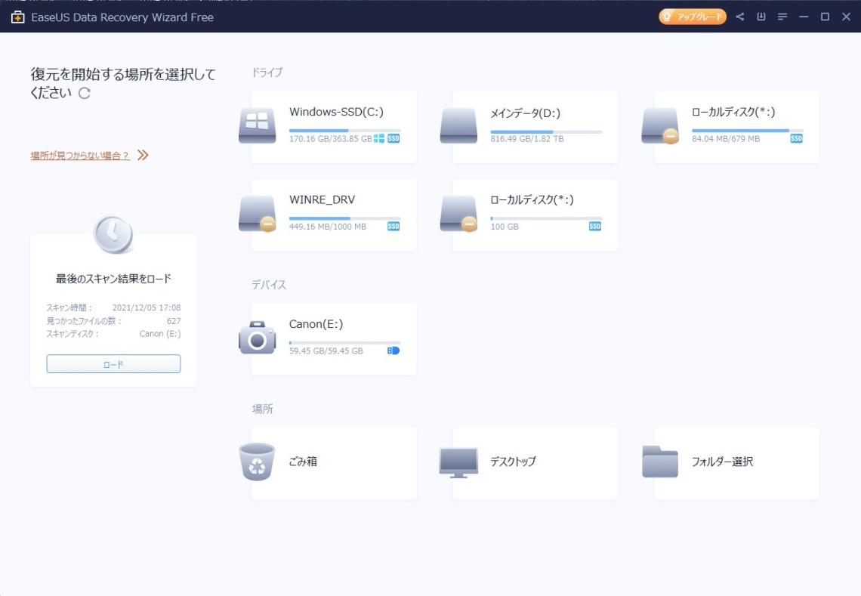Click the フォルダー選択 label
The width and height of the screenshot is (861, 596).
pyautogui.click(x=723, y=462)
